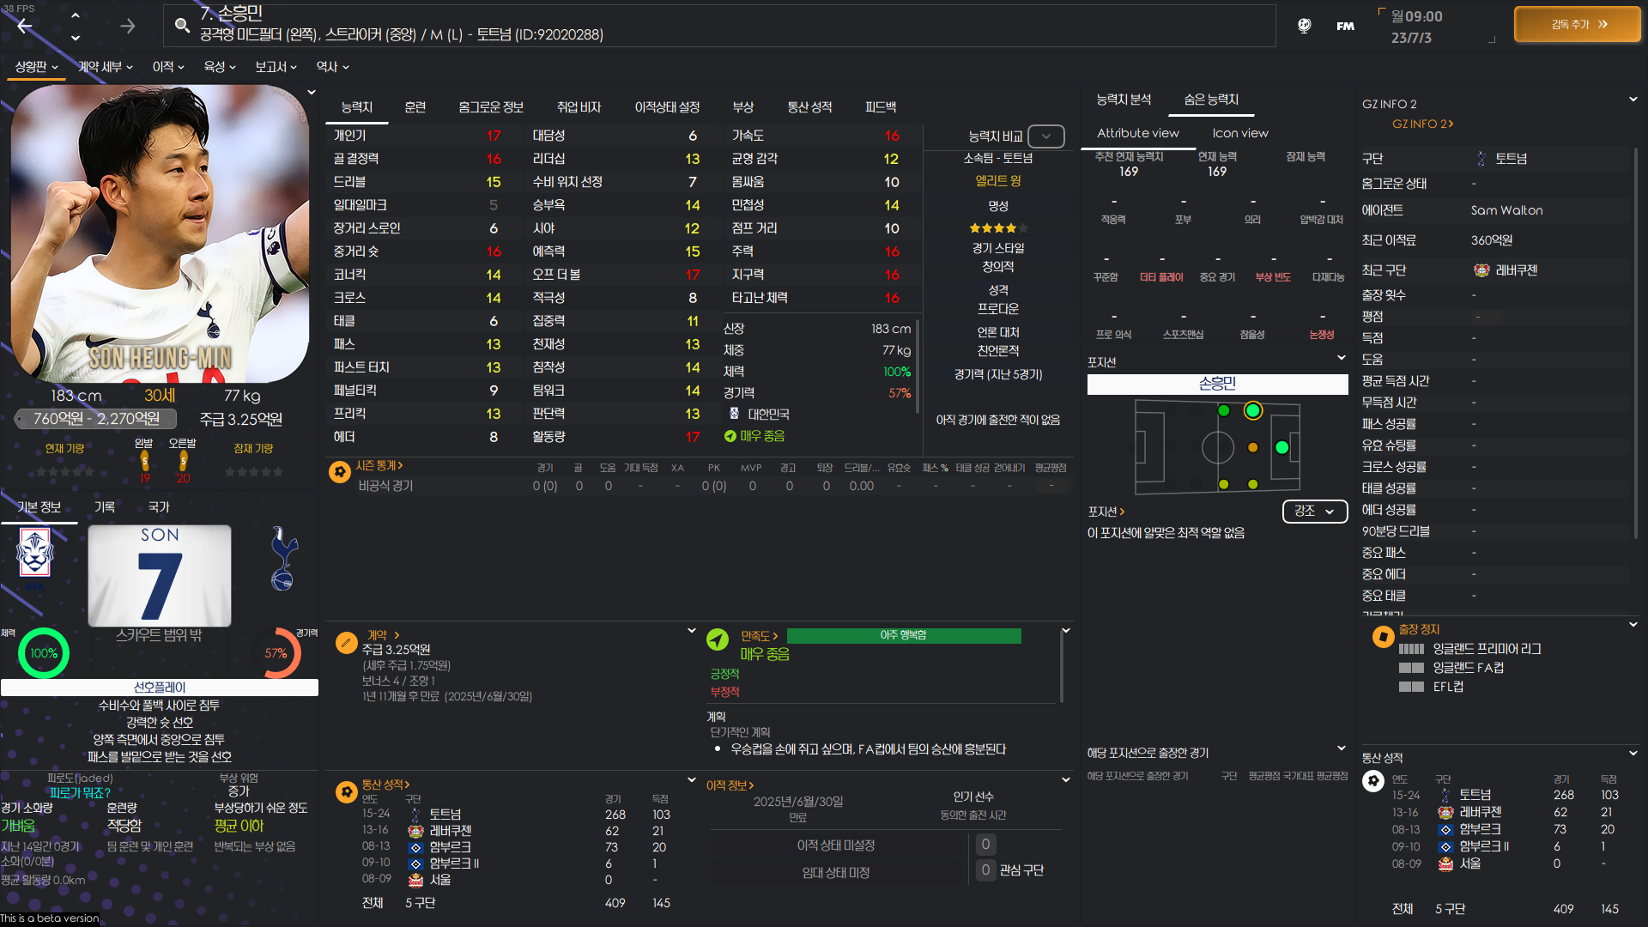Click the back arrow navigation icon

coord(25,26)
